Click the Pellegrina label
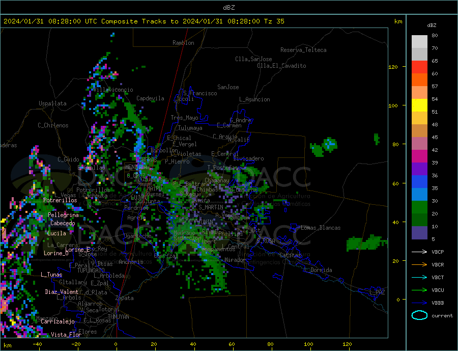The width and height of the screenshot is (458, 351). pyautogui.click(x=63, y=215)
